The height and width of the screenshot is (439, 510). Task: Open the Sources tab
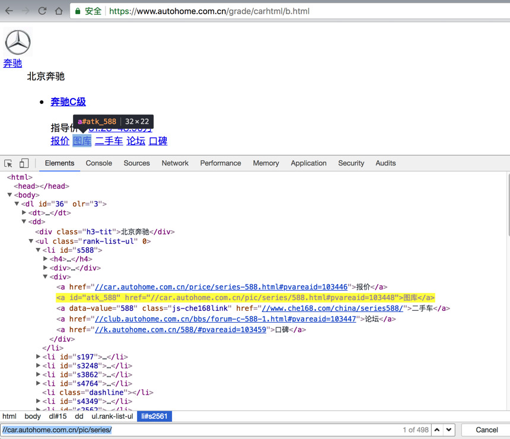pyautogui.click(x=136, y=163)
